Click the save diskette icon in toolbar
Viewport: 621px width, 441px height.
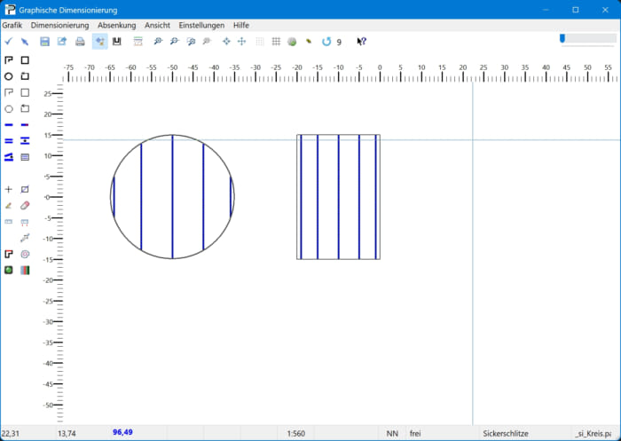pyautogui.click(x=44, y=42)
